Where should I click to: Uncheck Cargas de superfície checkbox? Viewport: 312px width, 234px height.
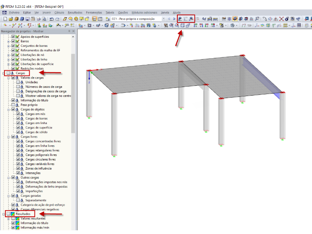[18, 128]
